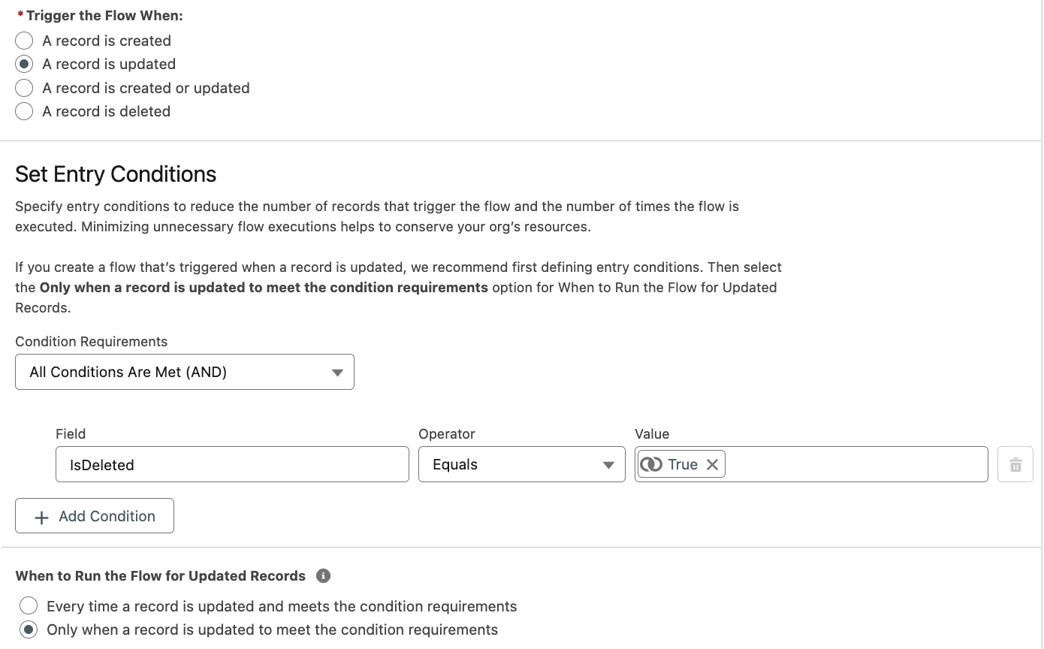Click the required field asterisk indicator
The image size is (1044, 649).
click(20, 14)
